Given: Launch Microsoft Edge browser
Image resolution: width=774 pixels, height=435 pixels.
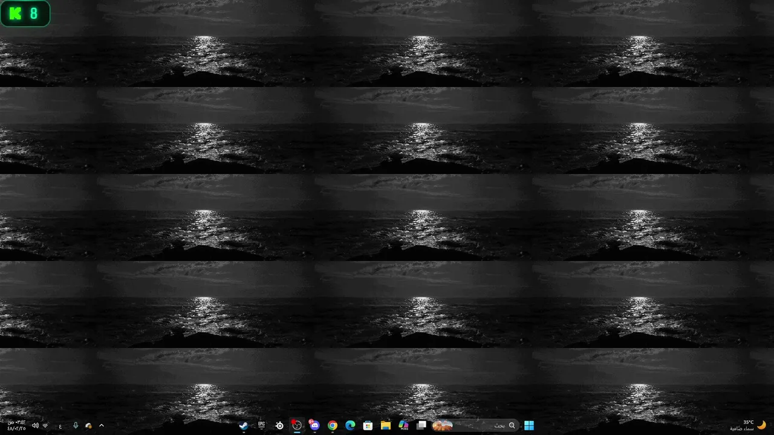Looking at the screenshot, I should [350, 425].
